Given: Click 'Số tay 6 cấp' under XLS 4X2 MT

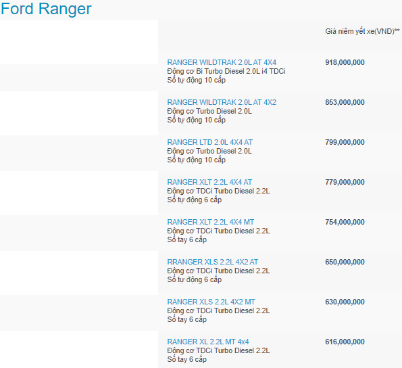Looking at the screenshot, I should tap(187, 319).
